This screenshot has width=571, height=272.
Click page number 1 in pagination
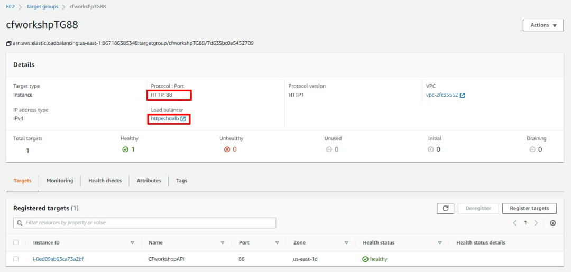[525, 223]
